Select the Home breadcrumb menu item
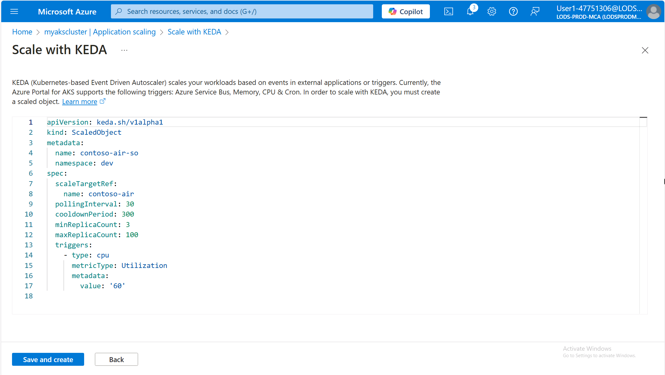The image size is (665, 375). coord(22,31)
